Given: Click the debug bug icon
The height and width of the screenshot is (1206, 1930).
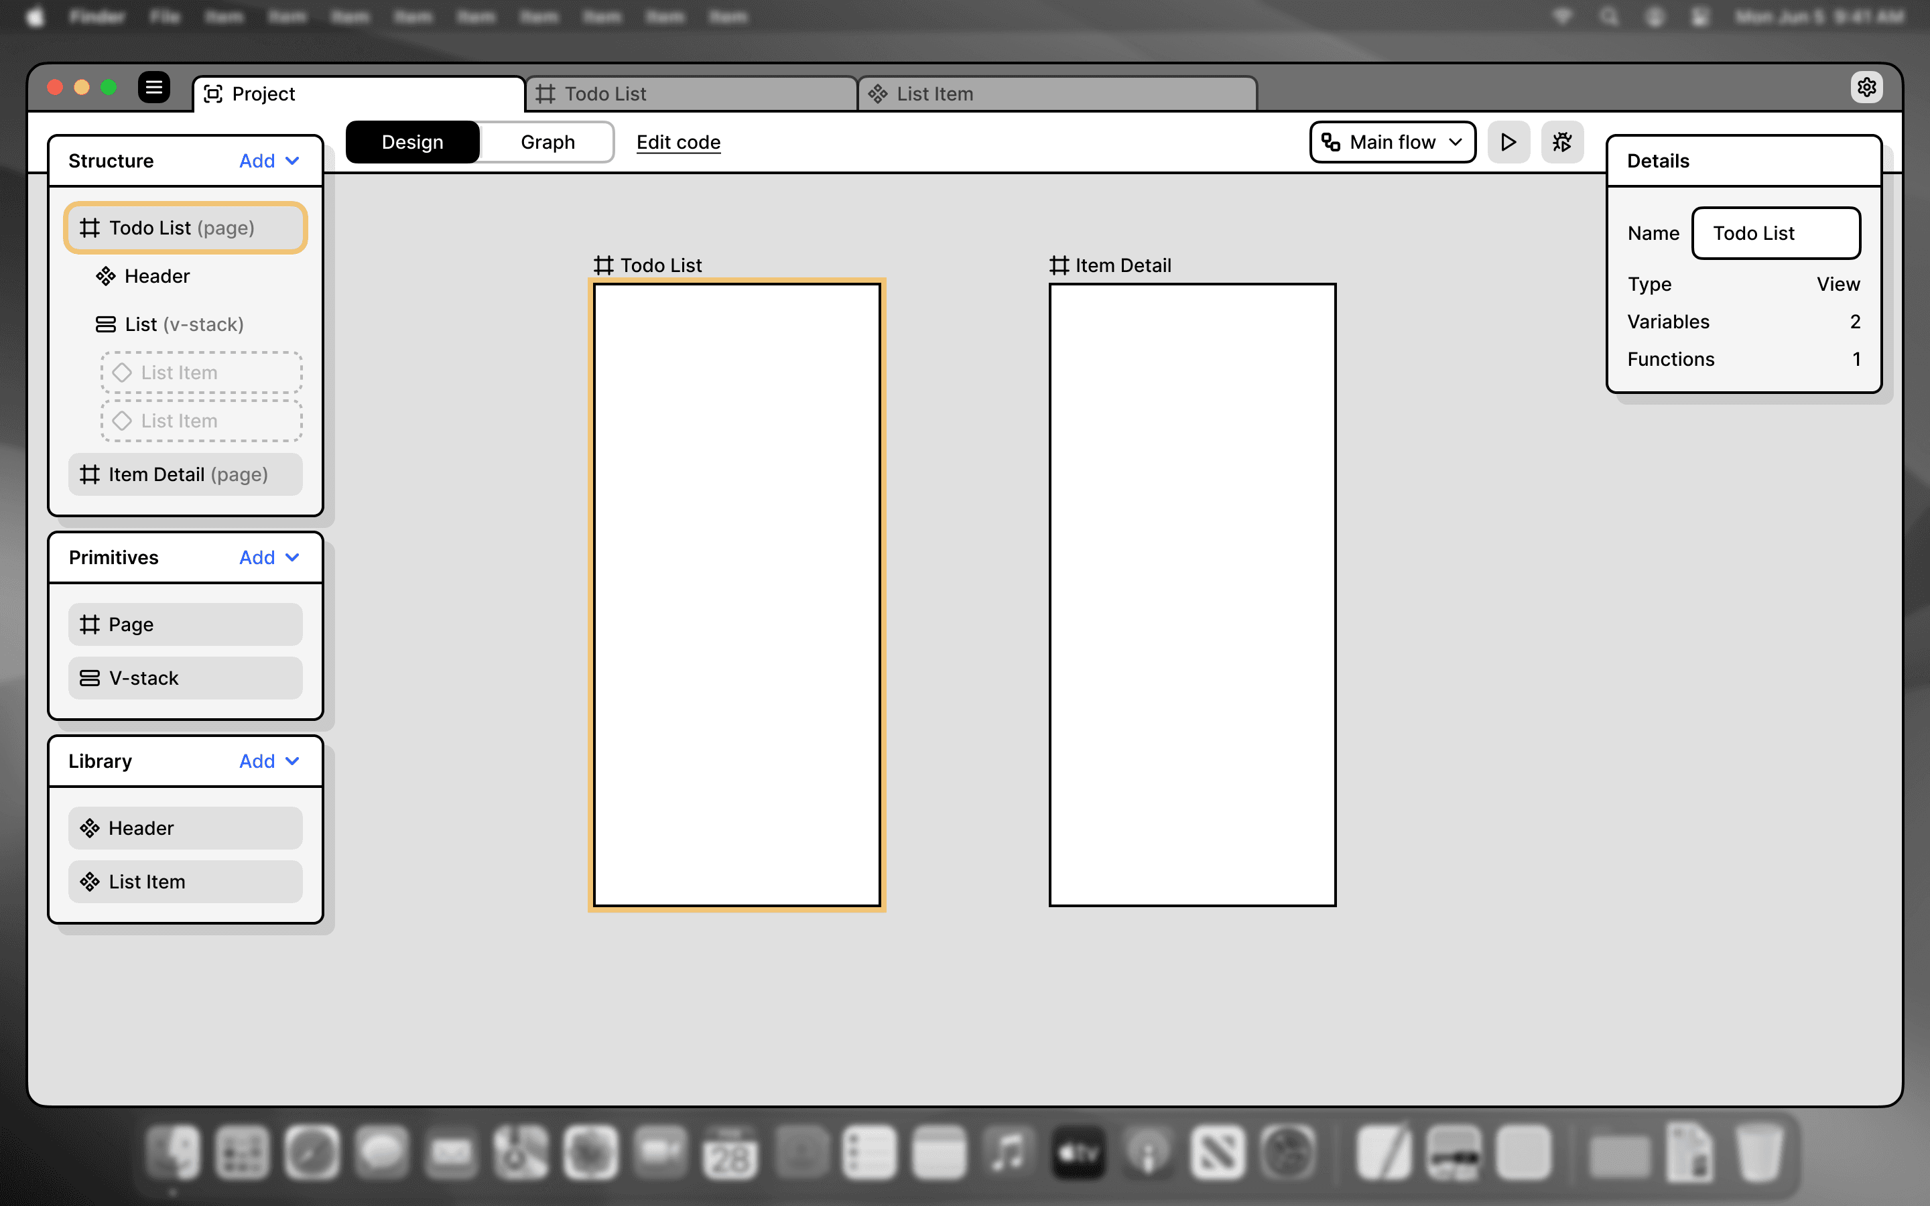Looking at the screenshot, I should tap(1561, 142).
